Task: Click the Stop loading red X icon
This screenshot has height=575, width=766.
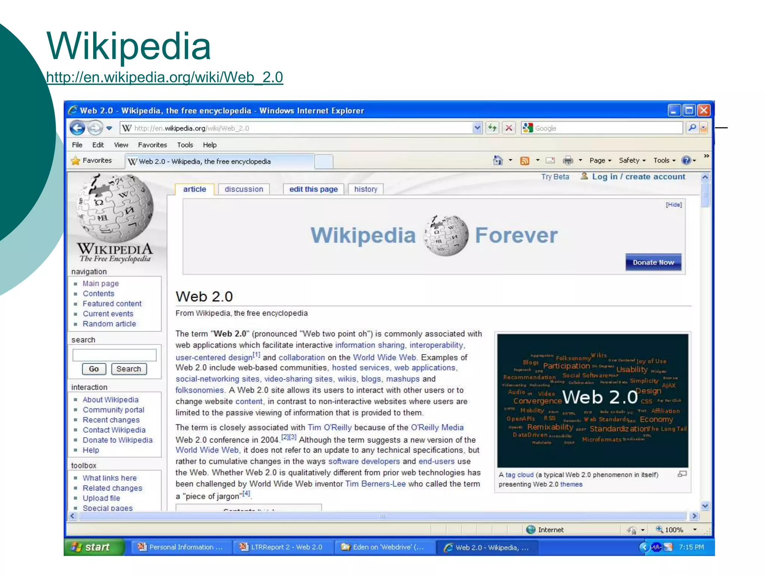Action: (509, 128)
